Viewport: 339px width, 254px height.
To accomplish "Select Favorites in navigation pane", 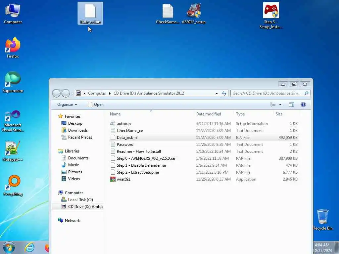I will tap(73, 116).
